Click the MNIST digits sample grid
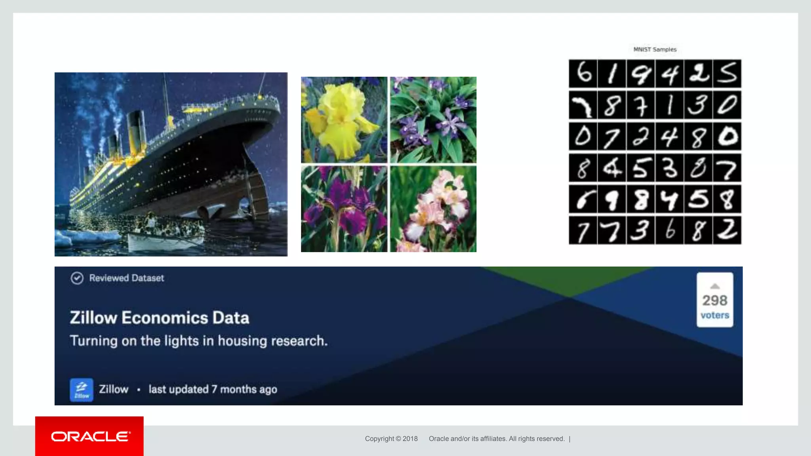811x456 pixels. click(x=655, y=152)
